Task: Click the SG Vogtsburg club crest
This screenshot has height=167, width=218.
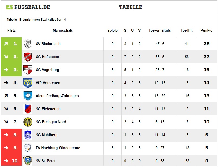Action: 28,70
